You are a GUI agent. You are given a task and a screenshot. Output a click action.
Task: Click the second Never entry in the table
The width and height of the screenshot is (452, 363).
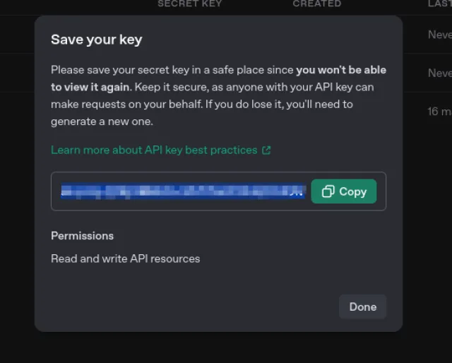(439, 73)
